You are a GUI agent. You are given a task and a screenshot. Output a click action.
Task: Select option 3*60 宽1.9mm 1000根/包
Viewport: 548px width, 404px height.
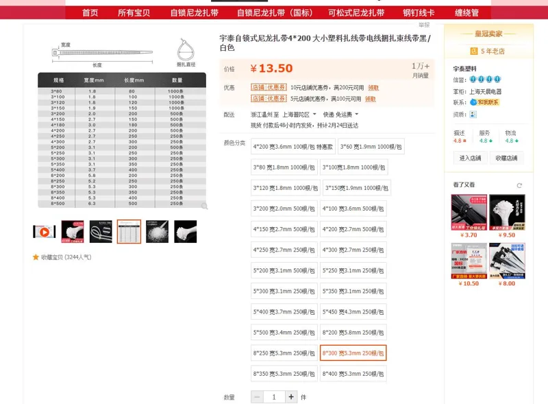[x=371, y=147]
